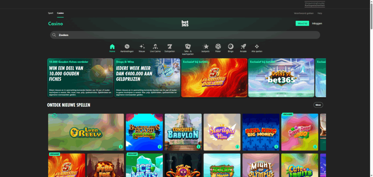Viewport: 373px width, 177px height.
Task: Click the Meer button for new games
Action: coord(318,105)
